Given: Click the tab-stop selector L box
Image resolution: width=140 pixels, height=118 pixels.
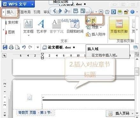Looking at the screenshot, I should tap(4, 55).
